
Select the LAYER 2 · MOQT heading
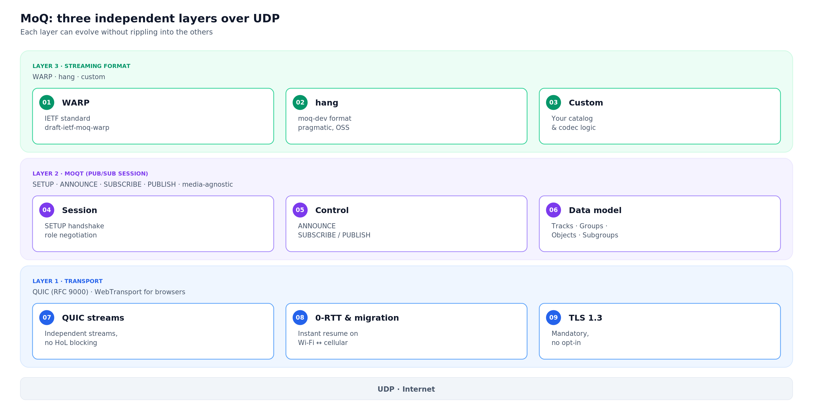[90, 173]
